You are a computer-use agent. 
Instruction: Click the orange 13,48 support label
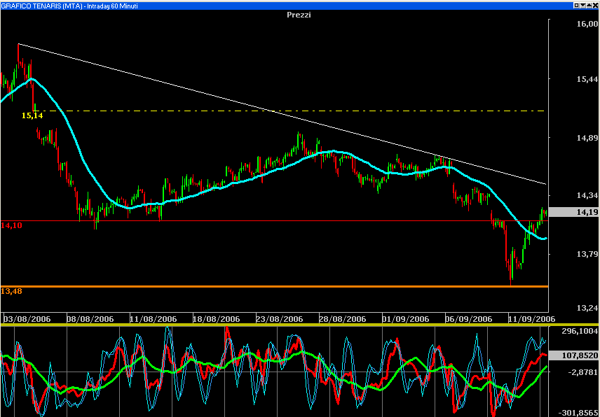[x=11, y=291]
